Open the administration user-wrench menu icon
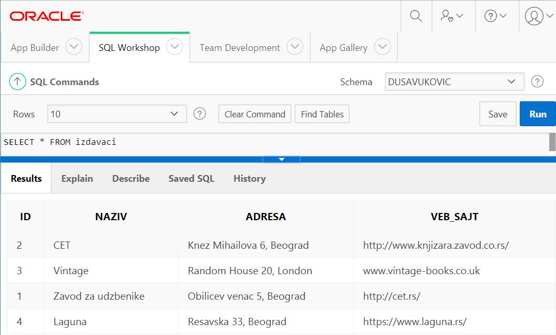 pos(451,16)
